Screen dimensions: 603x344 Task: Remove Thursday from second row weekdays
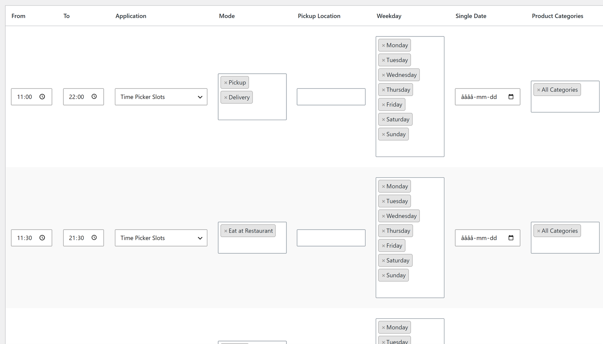tap(383, 231)
